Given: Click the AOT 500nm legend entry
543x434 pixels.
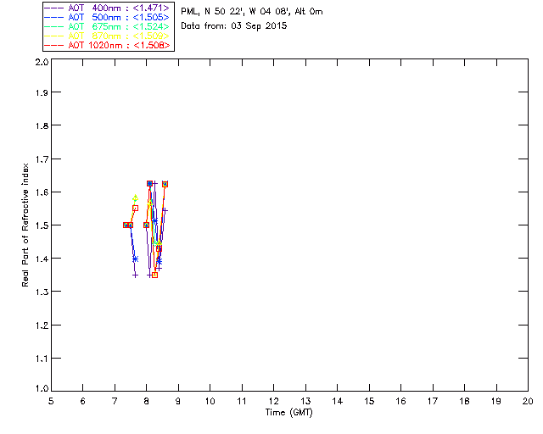Looking at the screenshot, I should (x=107, y=17).
